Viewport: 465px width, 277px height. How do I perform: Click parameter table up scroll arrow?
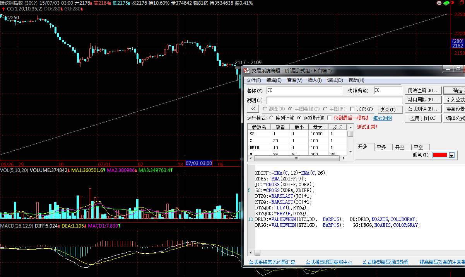pos(350,127)
